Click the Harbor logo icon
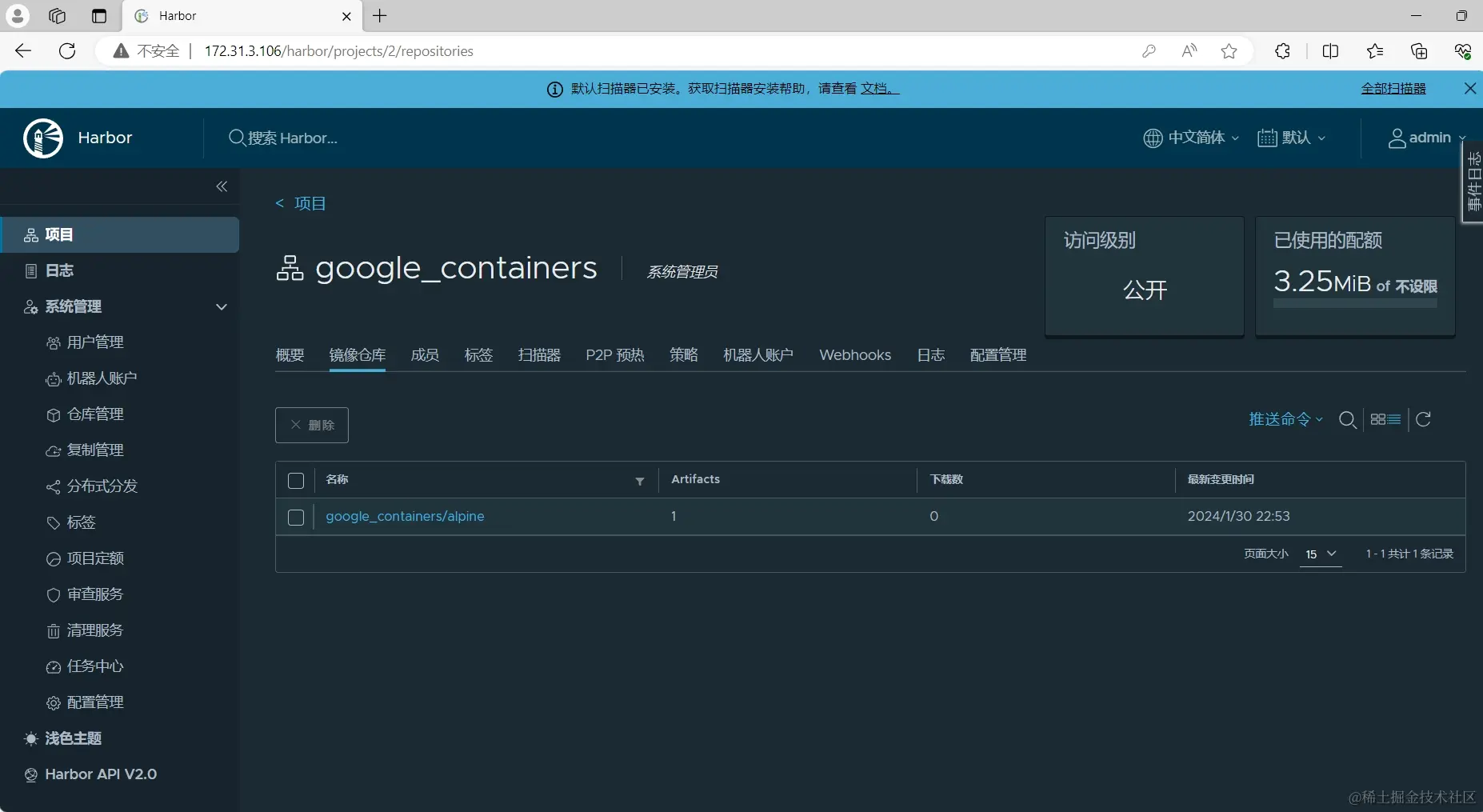 click(43, 138)
